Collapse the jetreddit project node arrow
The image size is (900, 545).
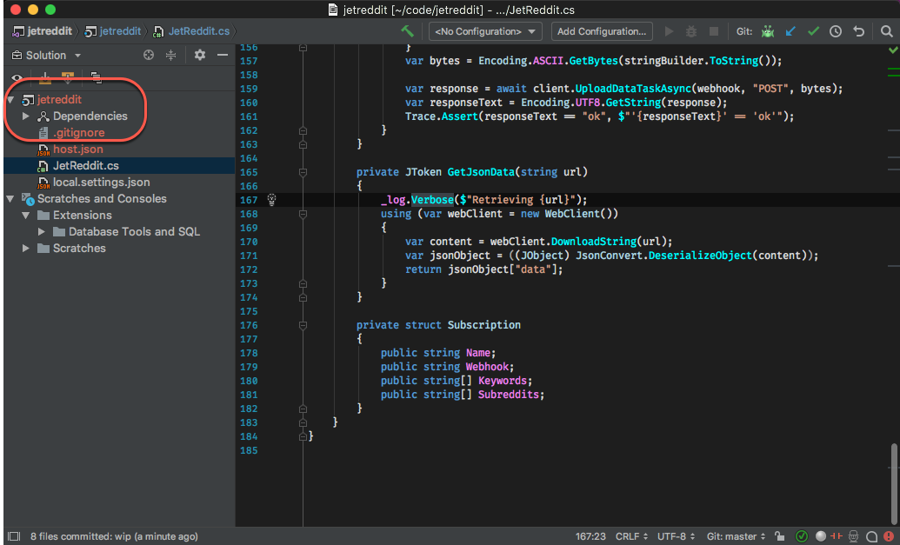click(10, 100)
